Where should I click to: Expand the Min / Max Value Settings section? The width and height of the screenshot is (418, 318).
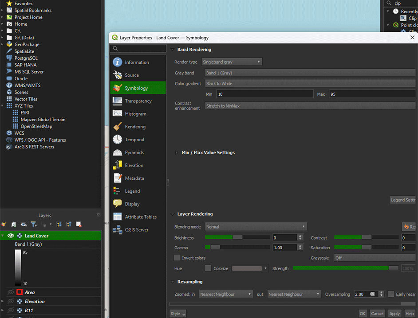(x=177, y=152)
